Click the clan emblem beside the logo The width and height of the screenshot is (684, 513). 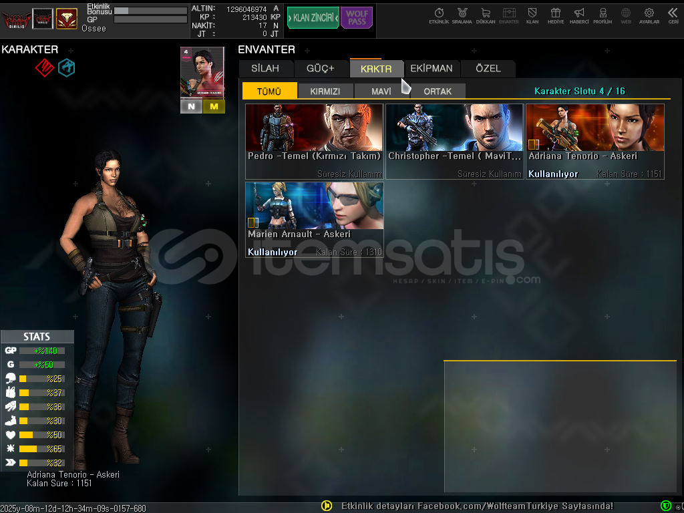coord(43,19)
